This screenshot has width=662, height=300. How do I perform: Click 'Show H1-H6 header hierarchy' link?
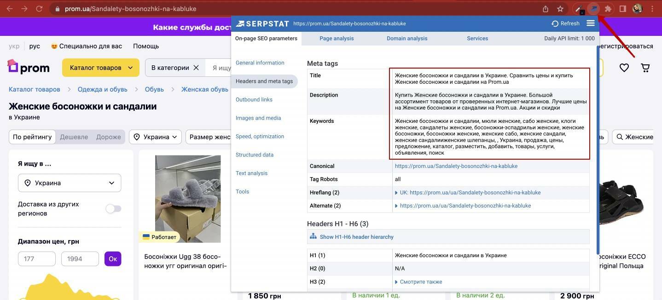(357, 237)
